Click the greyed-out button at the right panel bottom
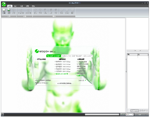Screen dimensions: 150x117 (x=144, y=111)
